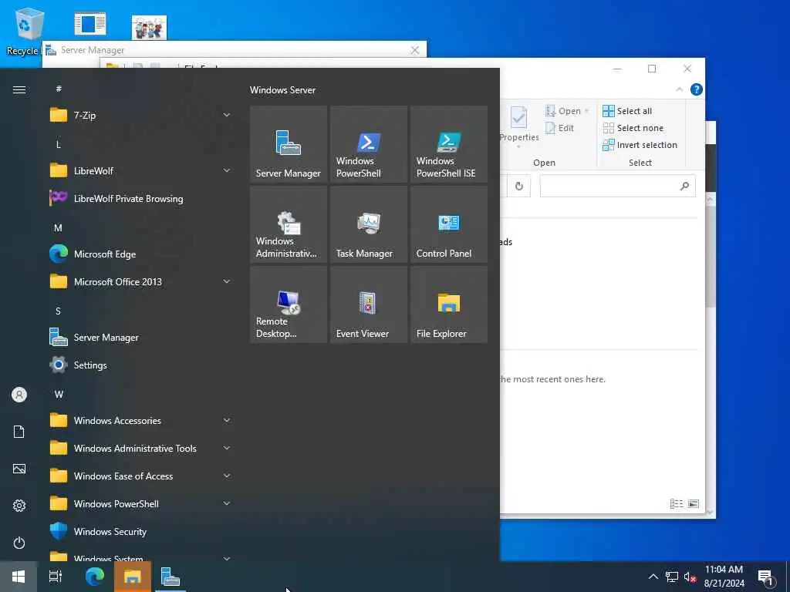Click the Windows Start button

click(19, 577)
